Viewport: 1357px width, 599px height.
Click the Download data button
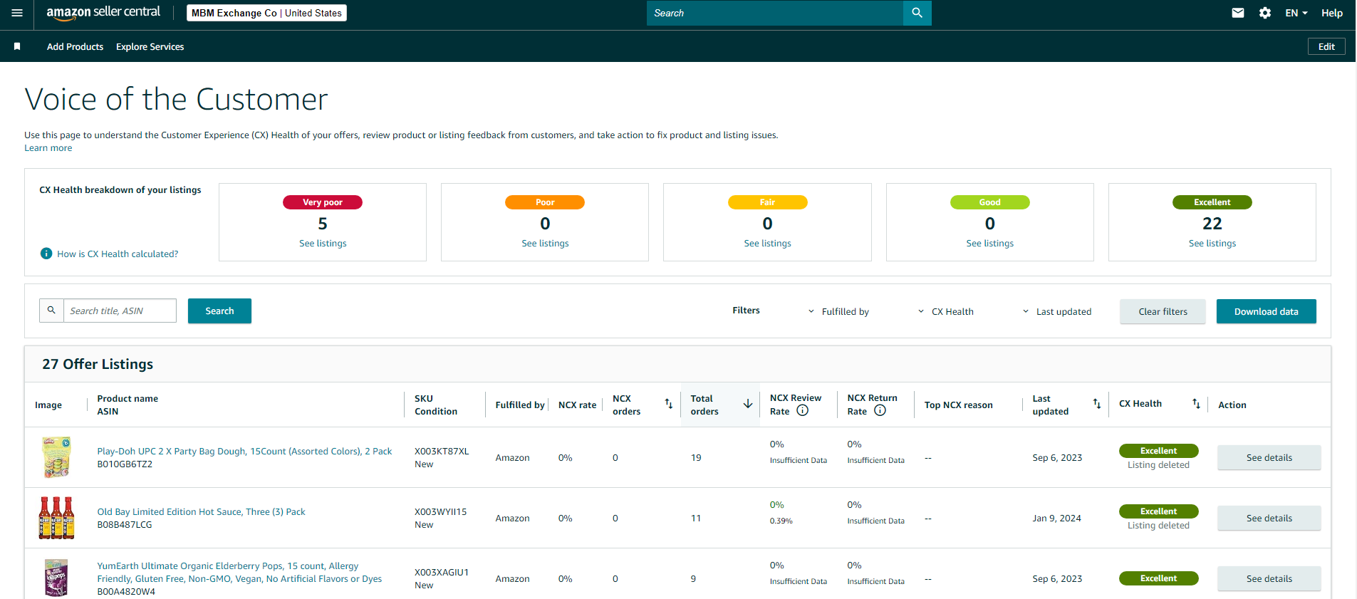(x=1266, y=311)
